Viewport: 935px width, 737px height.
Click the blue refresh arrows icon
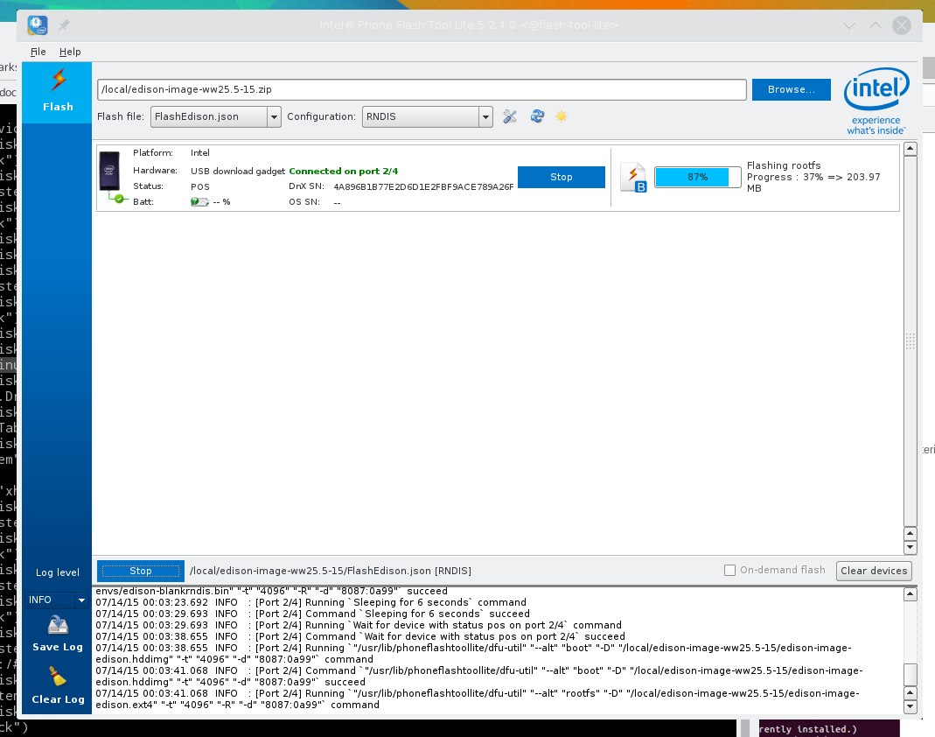(537, 116)
